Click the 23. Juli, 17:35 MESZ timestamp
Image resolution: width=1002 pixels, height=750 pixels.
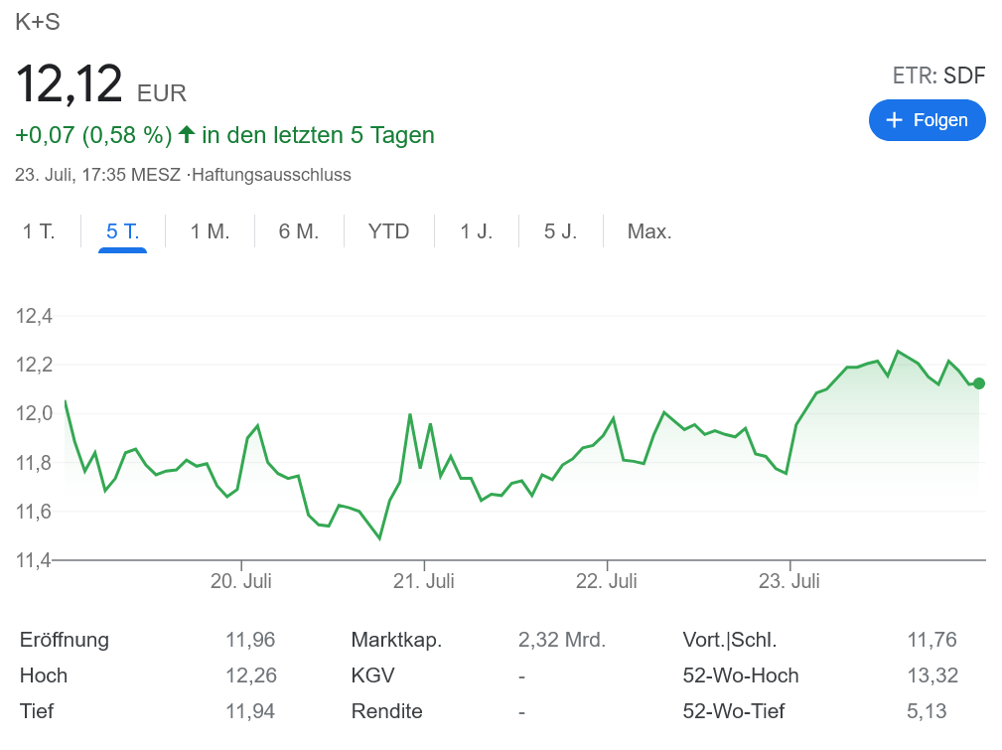click(97, 175)
